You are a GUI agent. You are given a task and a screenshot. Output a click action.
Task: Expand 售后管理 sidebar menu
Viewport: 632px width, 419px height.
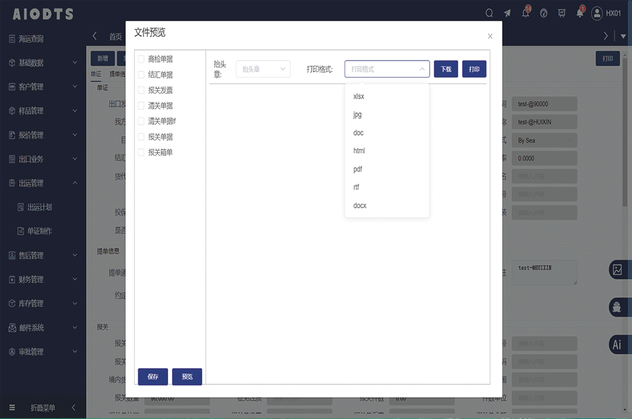(x=43, y=256)
